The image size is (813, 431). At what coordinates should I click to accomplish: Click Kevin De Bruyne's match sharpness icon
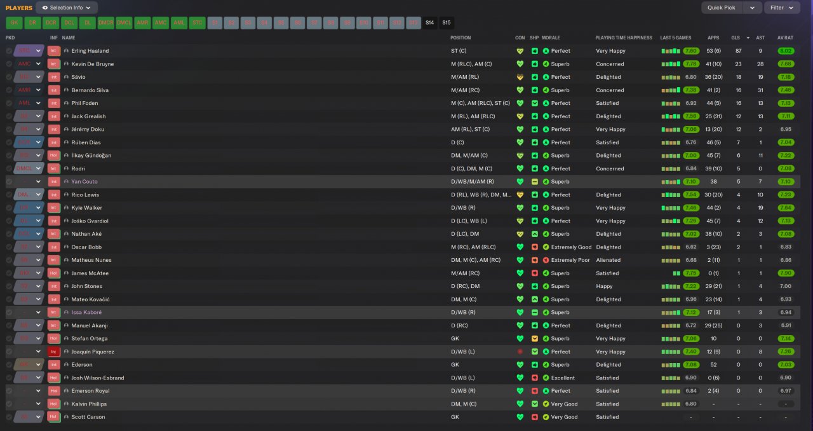535,64
